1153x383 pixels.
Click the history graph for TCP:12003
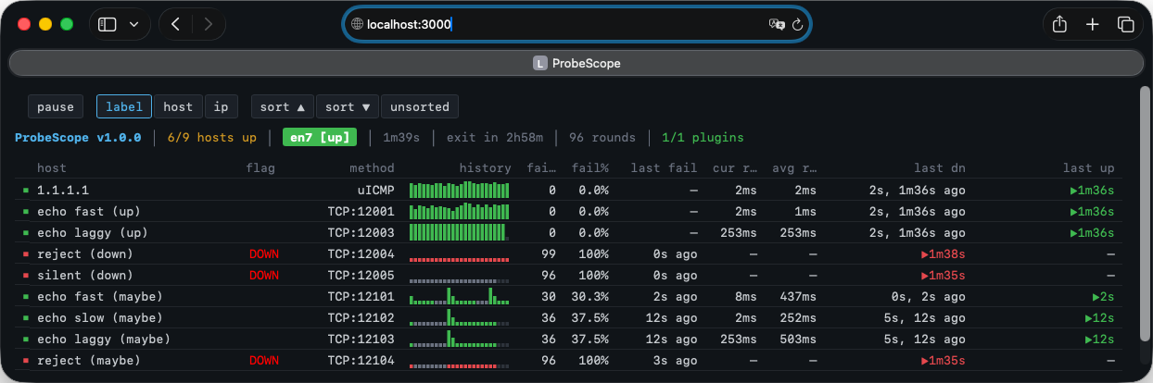460,232
